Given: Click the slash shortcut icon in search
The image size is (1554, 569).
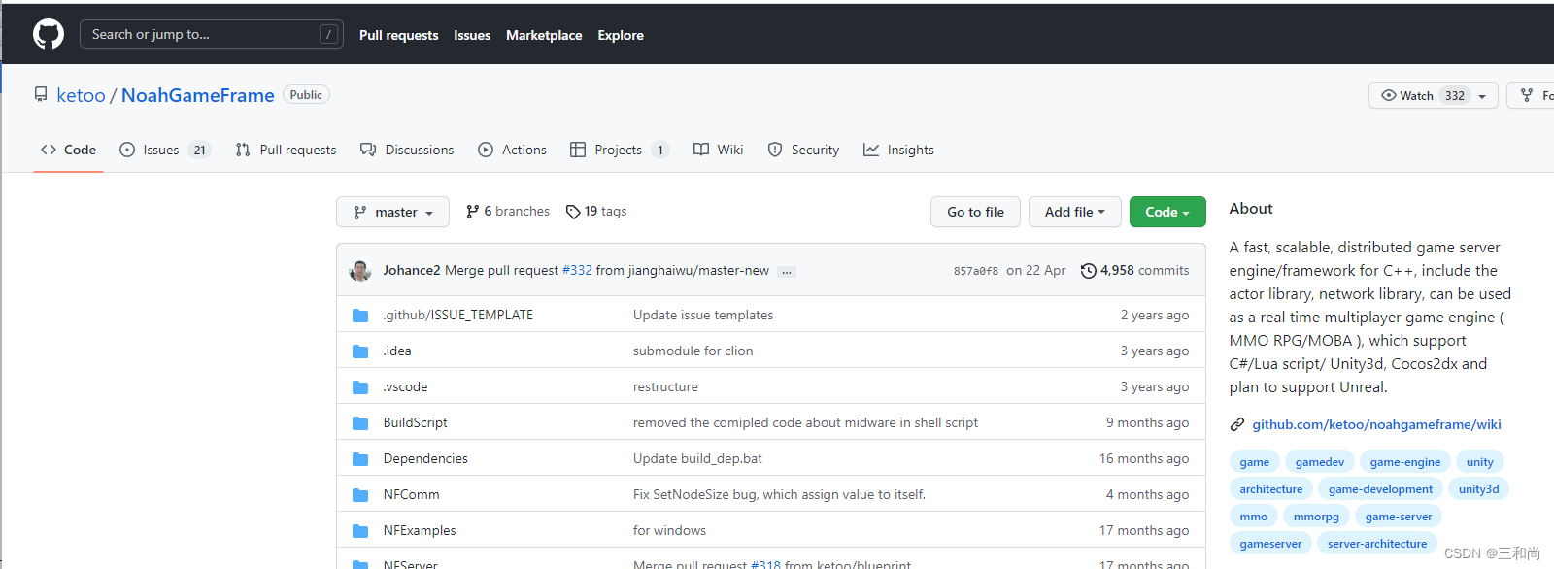Looking at the screenshot, I should point(328,34).
